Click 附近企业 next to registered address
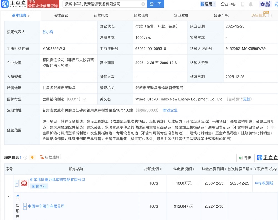Viewport: 278px width, 220px height. tap(171, 110)
